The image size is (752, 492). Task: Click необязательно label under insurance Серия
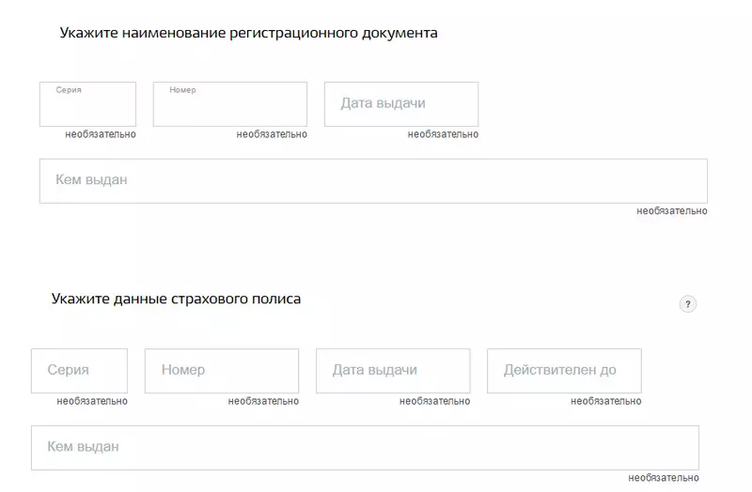point(92,401)
